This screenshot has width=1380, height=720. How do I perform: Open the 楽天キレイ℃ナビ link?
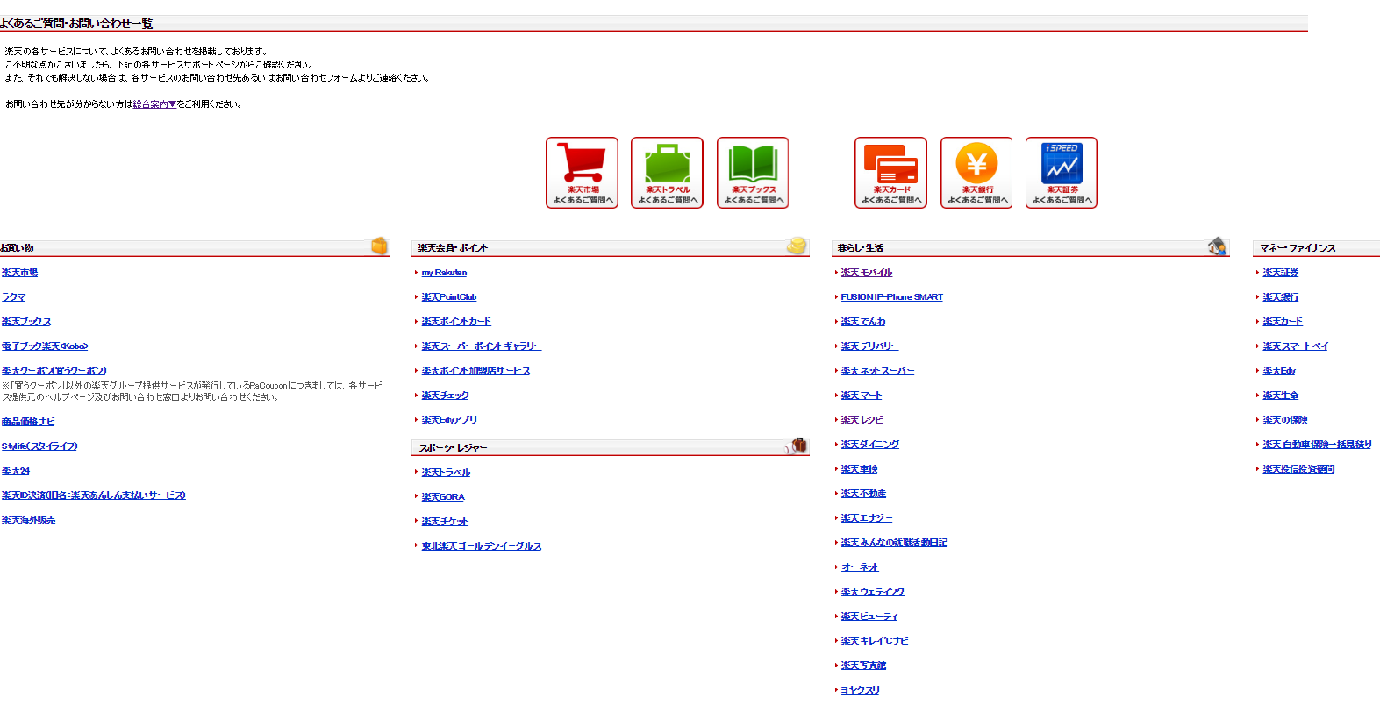(875, 641)
